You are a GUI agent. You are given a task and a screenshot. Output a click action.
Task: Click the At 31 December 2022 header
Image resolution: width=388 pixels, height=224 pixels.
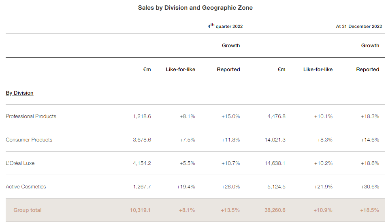tap(359, 26)
